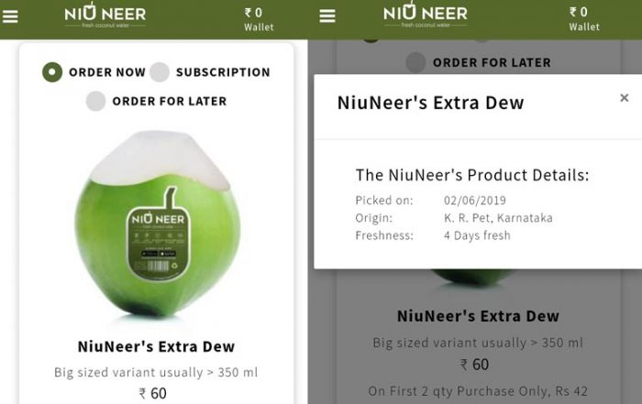This screenshot has width=642, height=404.
Task: Tap NiuNeer logo in right header
Action: coord(426,15)
